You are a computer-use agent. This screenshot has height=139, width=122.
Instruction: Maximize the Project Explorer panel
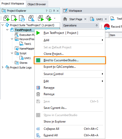[x=50, y=11]
